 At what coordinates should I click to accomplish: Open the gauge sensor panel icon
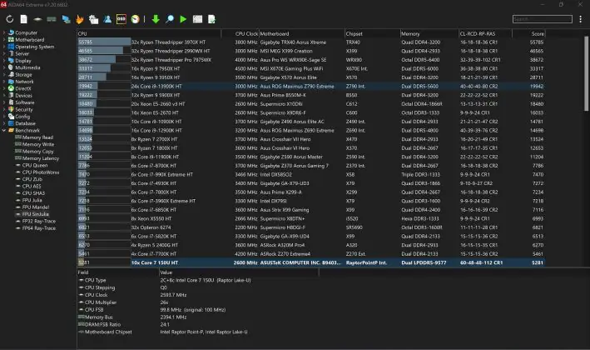135,19
